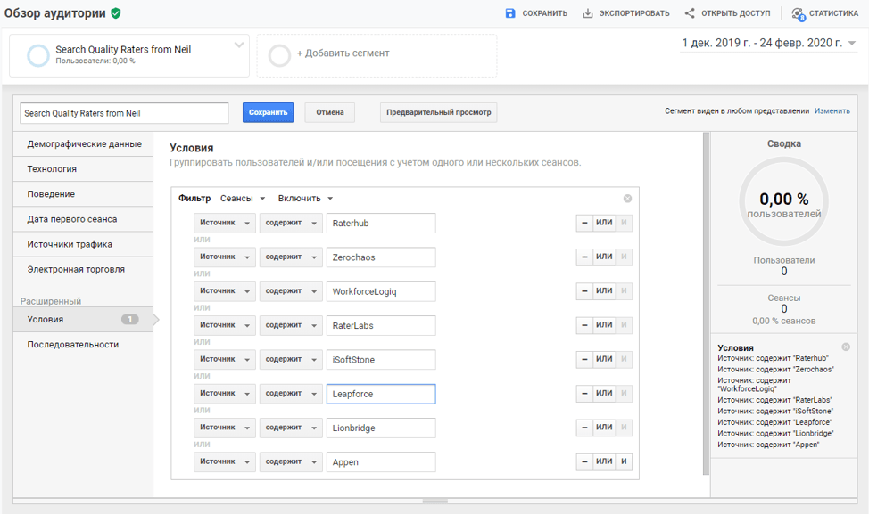Click the Отмена button

[330, 112]
